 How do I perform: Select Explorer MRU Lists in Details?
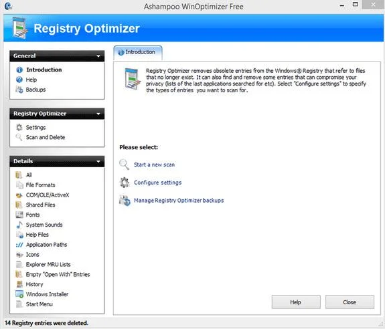click(48, 265)
